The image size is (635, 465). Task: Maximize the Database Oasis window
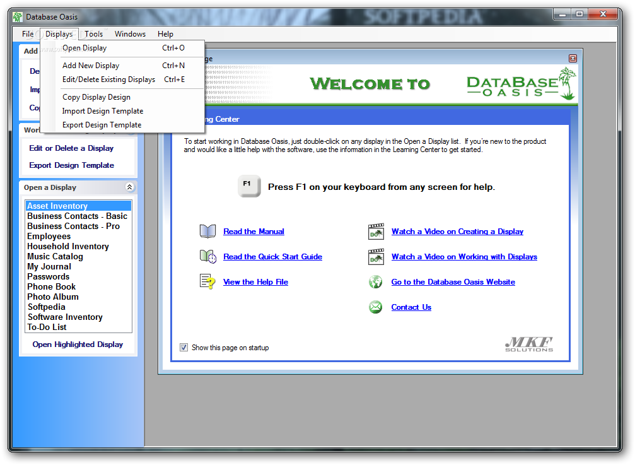coord(580,15)
